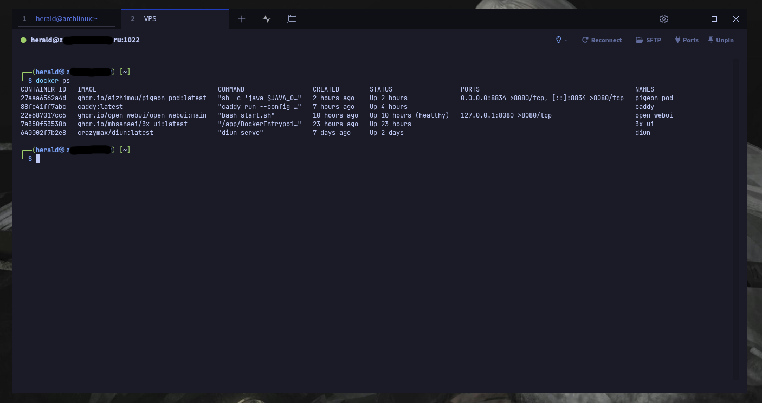This screenshot has height=403, width=762.
Task: Click the 'Up 2 hours' status
Action: click(x=389, y=98)
